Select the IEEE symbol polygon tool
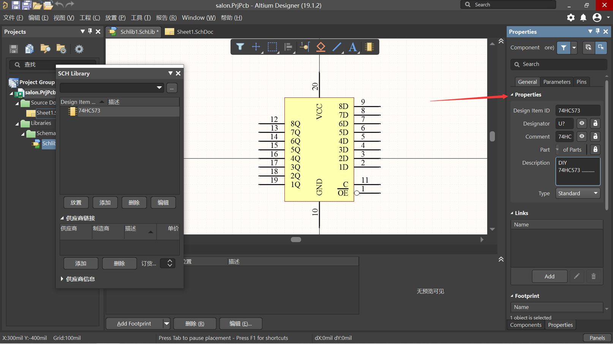The width and height of the screenshot is (613, 344). tap(321, 47)
